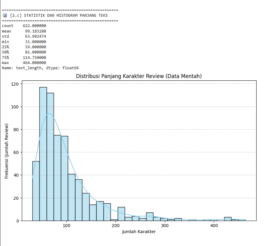This screenshot has width=270, height=246.
Task: Click the tallest histogram bar
Action: (43, 154)
